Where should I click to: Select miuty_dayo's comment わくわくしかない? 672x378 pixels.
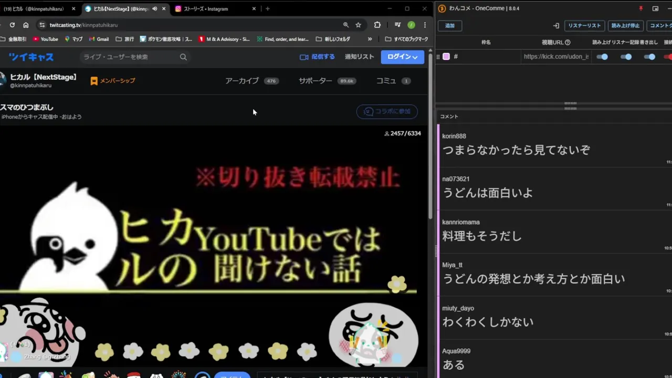click(488, 322)
